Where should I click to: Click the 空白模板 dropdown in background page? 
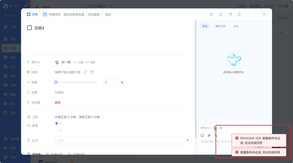(x=97, y=6)
